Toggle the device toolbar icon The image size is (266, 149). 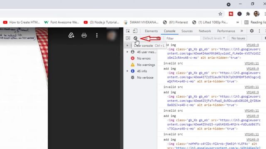click(135, 31)
